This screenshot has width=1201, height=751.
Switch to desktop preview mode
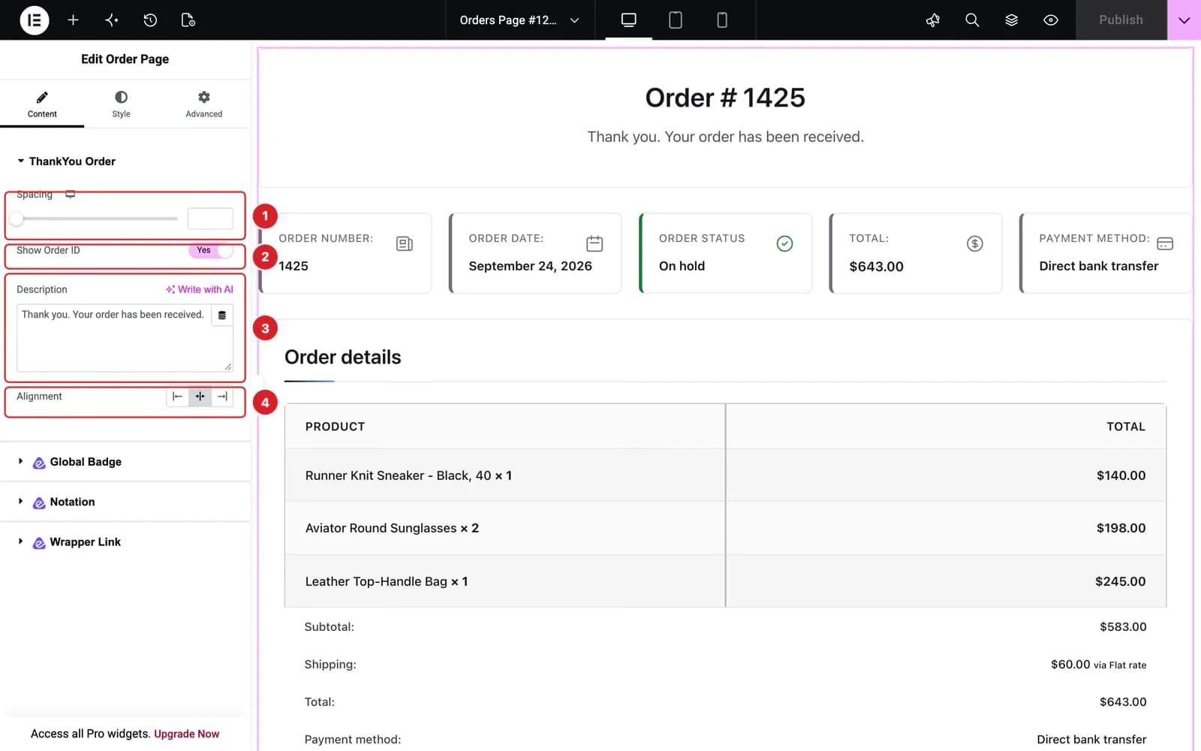[x=629, y=20]
